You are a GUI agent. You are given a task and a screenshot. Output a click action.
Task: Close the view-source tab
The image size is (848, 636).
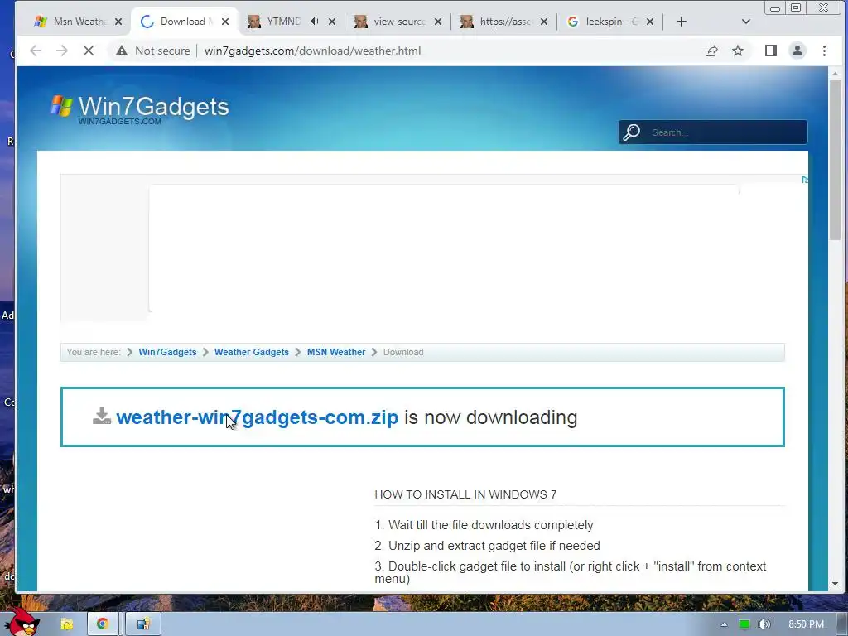tap(438, 22)
